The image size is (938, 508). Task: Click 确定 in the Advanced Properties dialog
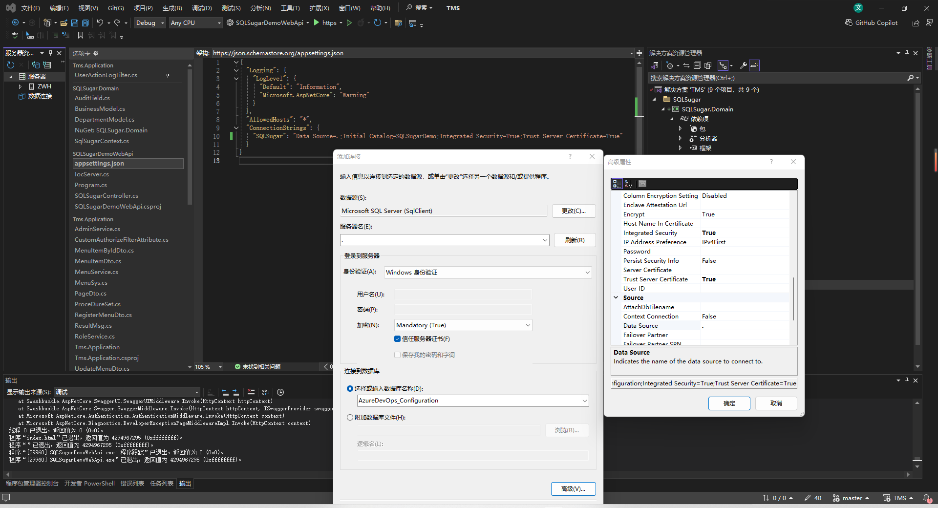(x=729, y=403)
